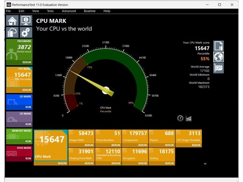Click the hardware card icon

pyautogui.click(x=219, y=68)
